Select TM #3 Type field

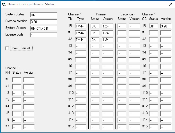pyautogui.click(x=80, y=46)
